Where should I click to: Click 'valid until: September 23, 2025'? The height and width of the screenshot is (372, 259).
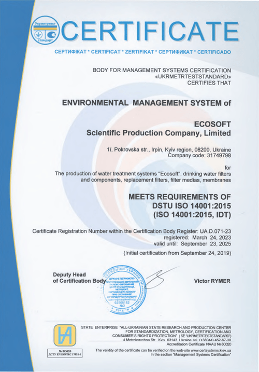[x=192, y=244]
